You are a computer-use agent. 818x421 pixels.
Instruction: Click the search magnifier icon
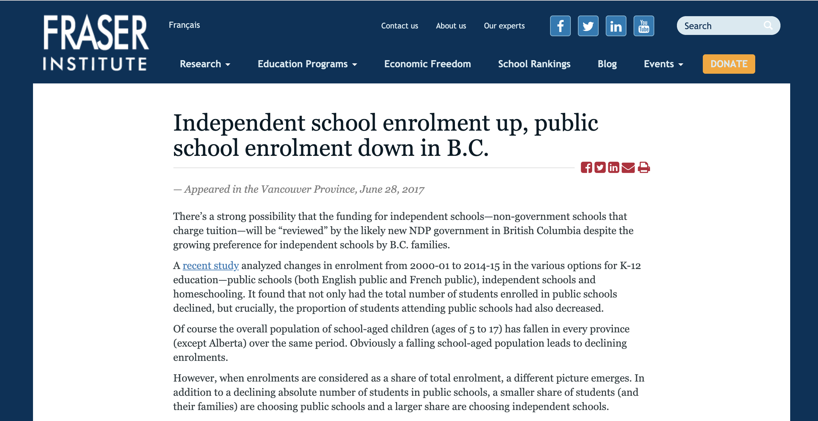coord(768,25)
